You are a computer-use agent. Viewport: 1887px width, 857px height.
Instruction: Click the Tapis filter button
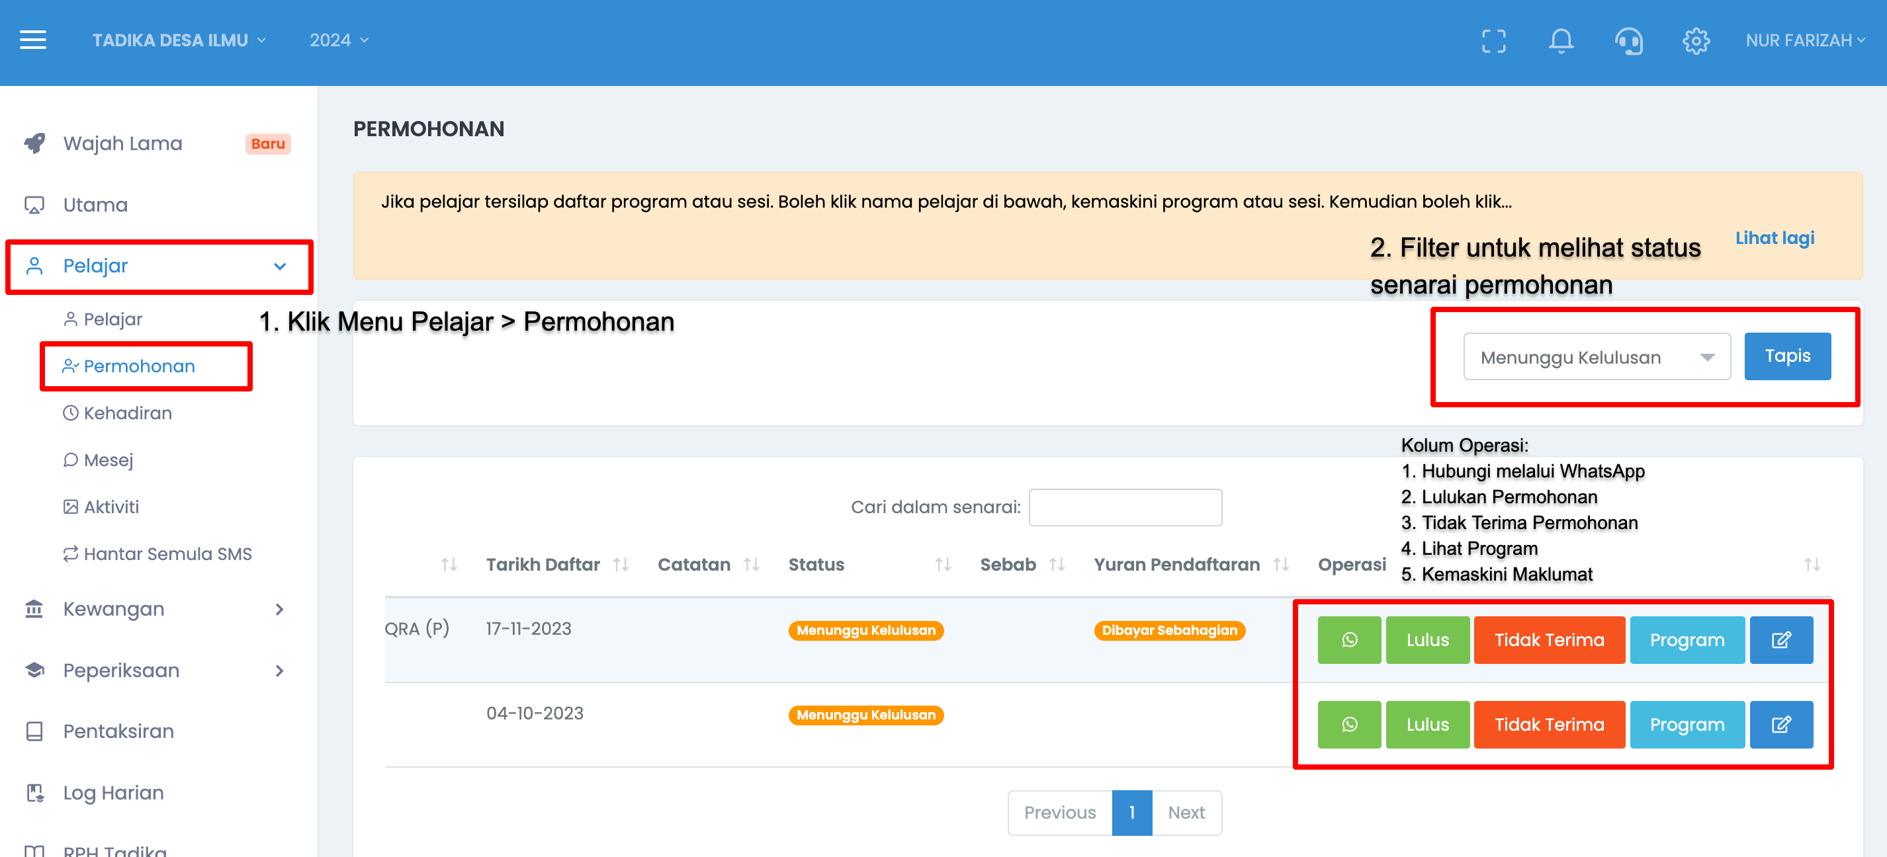pos(1787,356)
